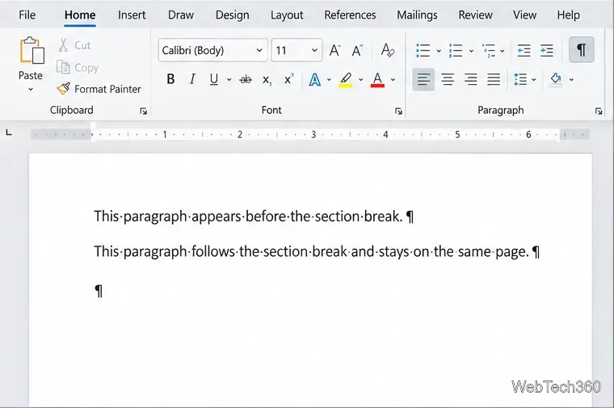The height and width of the screenshot is (408, 614).
Task: Open the font size 11 dropdown
Action: click(x=314, y=51)
